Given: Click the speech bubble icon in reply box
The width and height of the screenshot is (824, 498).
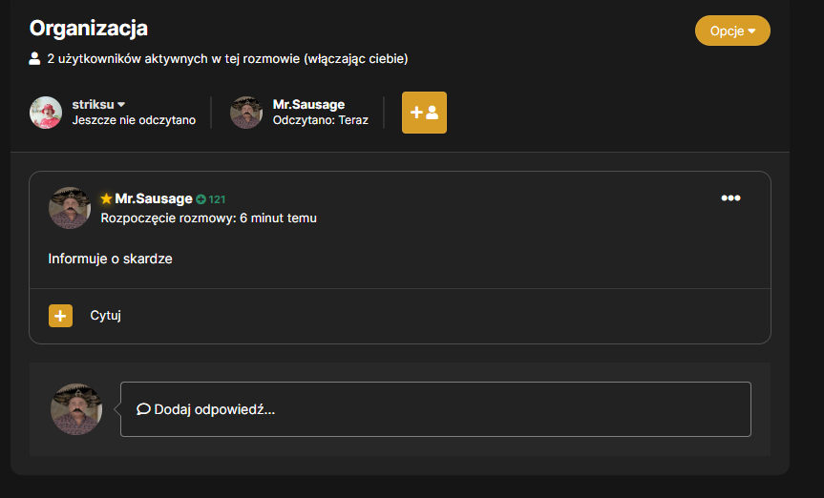Looking at the screenshot, I should coord(143,409).
